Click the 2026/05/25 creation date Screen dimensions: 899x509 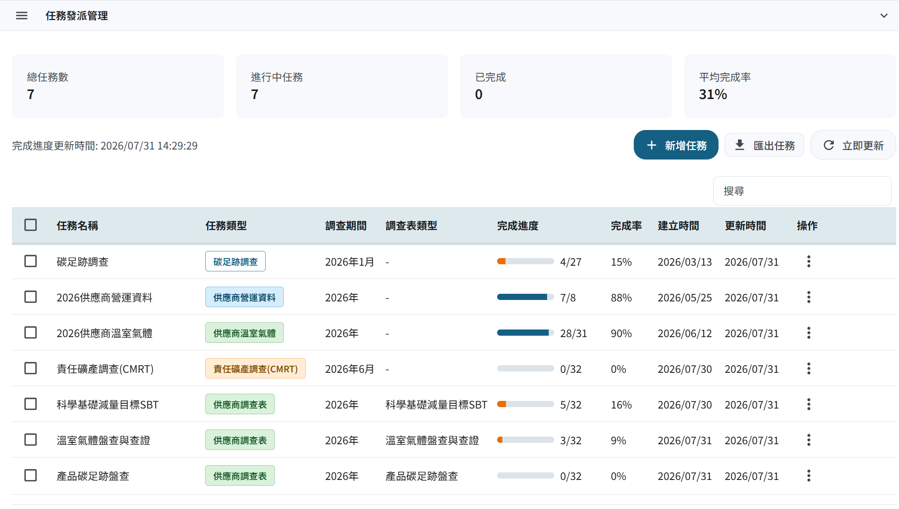(x=685, y=298)
